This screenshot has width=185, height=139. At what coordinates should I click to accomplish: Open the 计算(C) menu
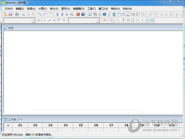pos(43,9)
